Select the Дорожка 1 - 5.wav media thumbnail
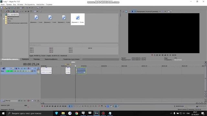 point(78,19)
